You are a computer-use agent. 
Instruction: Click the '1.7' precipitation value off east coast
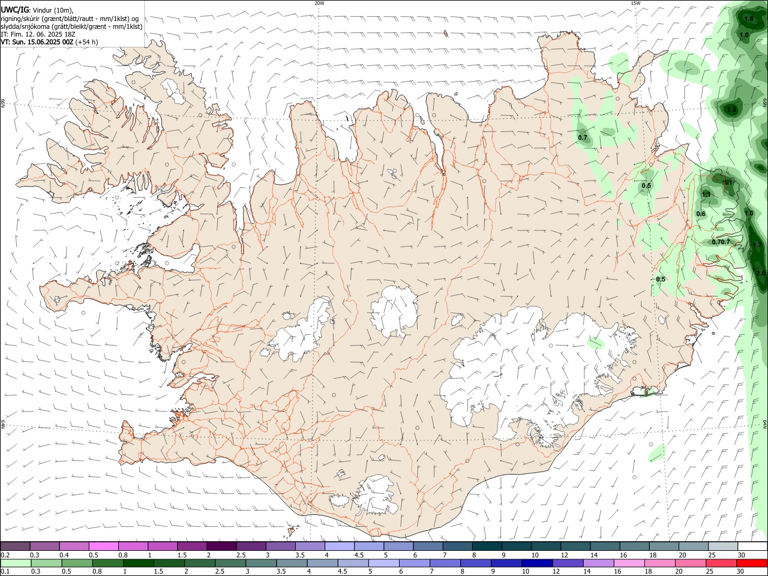[x=757, y=245]
